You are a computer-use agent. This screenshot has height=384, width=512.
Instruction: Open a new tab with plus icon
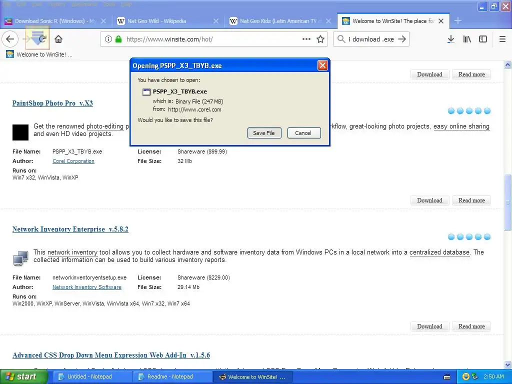click(458, 20)
